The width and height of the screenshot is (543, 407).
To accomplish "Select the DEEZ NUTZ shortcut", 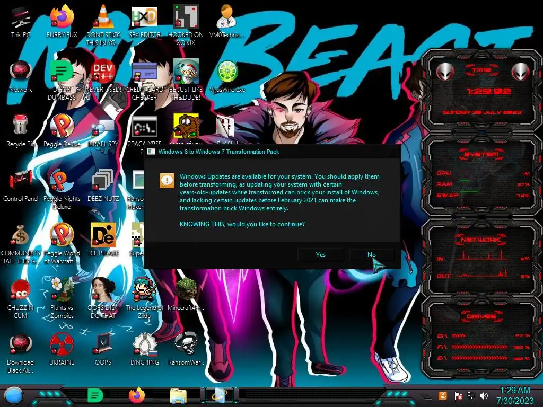I will tap(103, 185).
